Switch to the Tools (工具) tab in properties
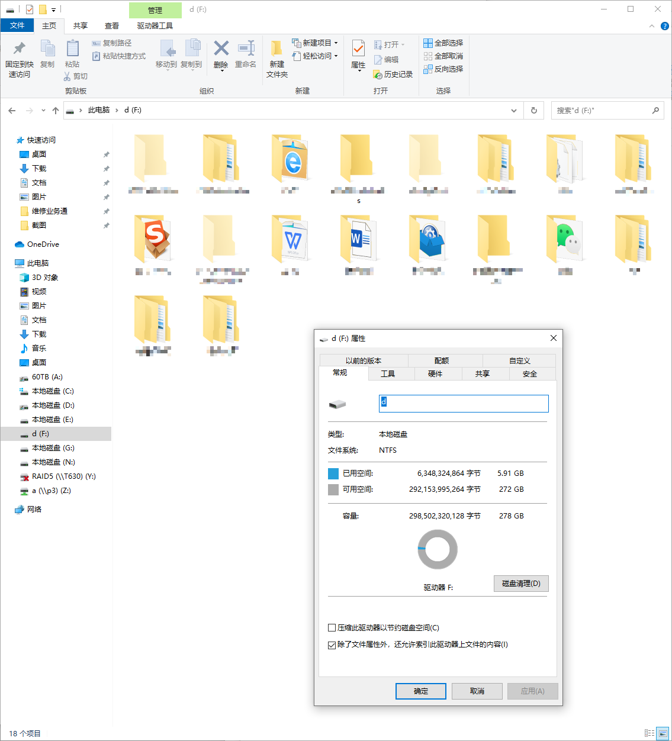672x741 pixels. (388, 374)
